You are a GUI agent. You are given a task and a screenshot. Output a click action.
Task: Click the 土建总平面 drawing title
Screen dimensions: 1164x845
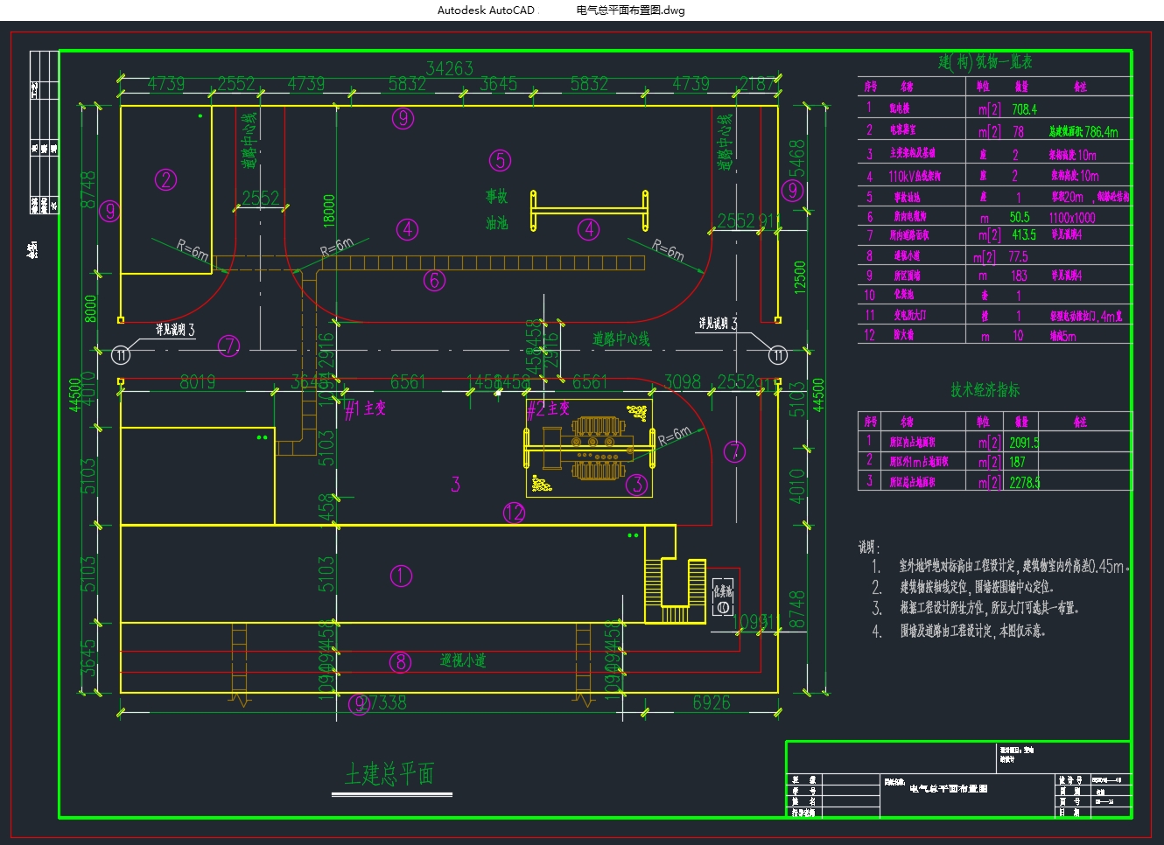tap(389, 774)
